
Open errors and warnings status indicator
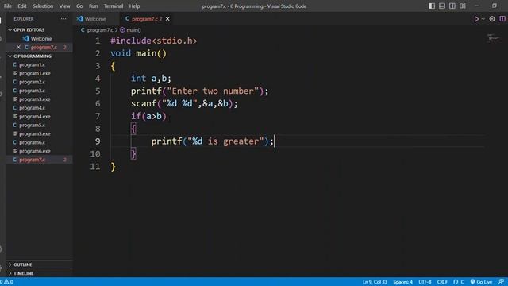click(7, 282)
